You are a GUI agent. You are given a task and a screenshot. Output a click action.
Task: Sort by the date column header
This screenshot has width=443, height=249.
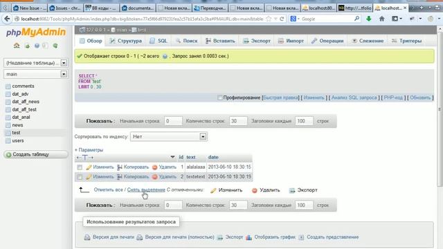point(213,157)
